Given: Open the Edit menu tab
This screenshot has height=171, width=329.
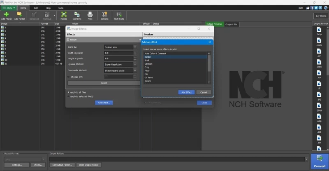Looking at the screenshot, I should [36, 8].
